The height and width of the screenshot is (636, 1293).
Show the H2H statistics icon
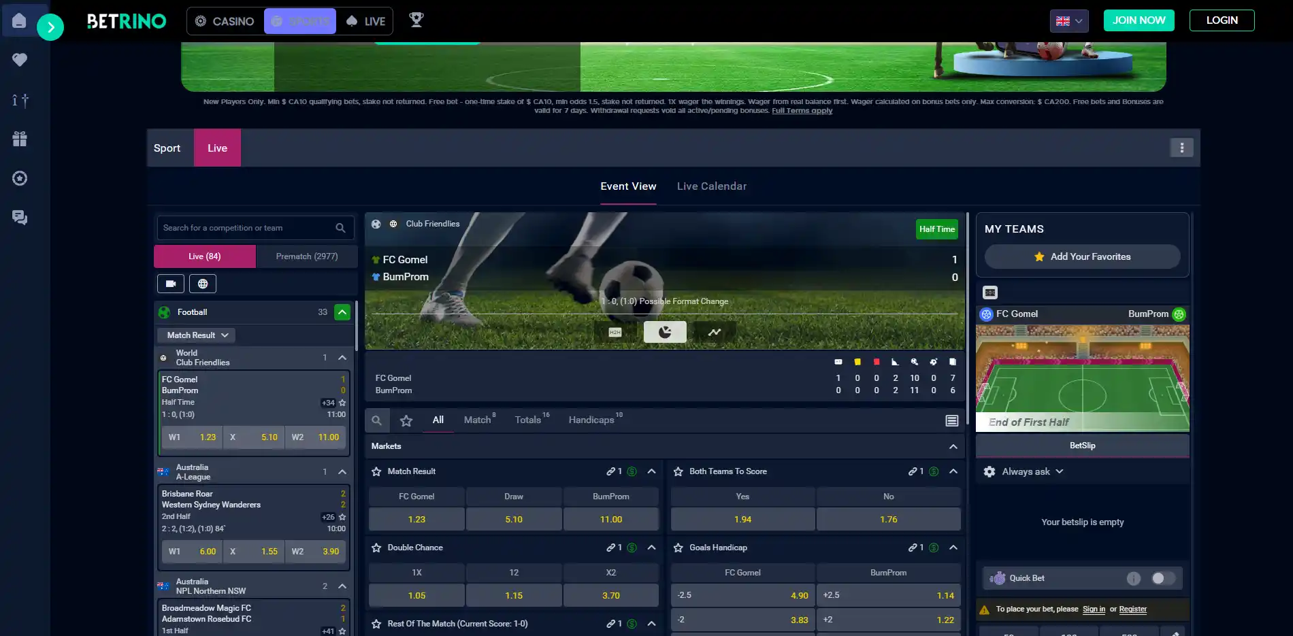point(615,332)
